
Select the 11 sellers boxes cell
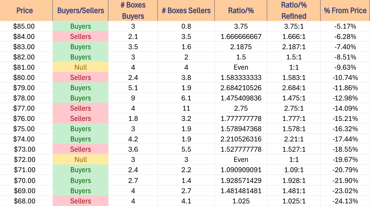(x=186, y=108)
